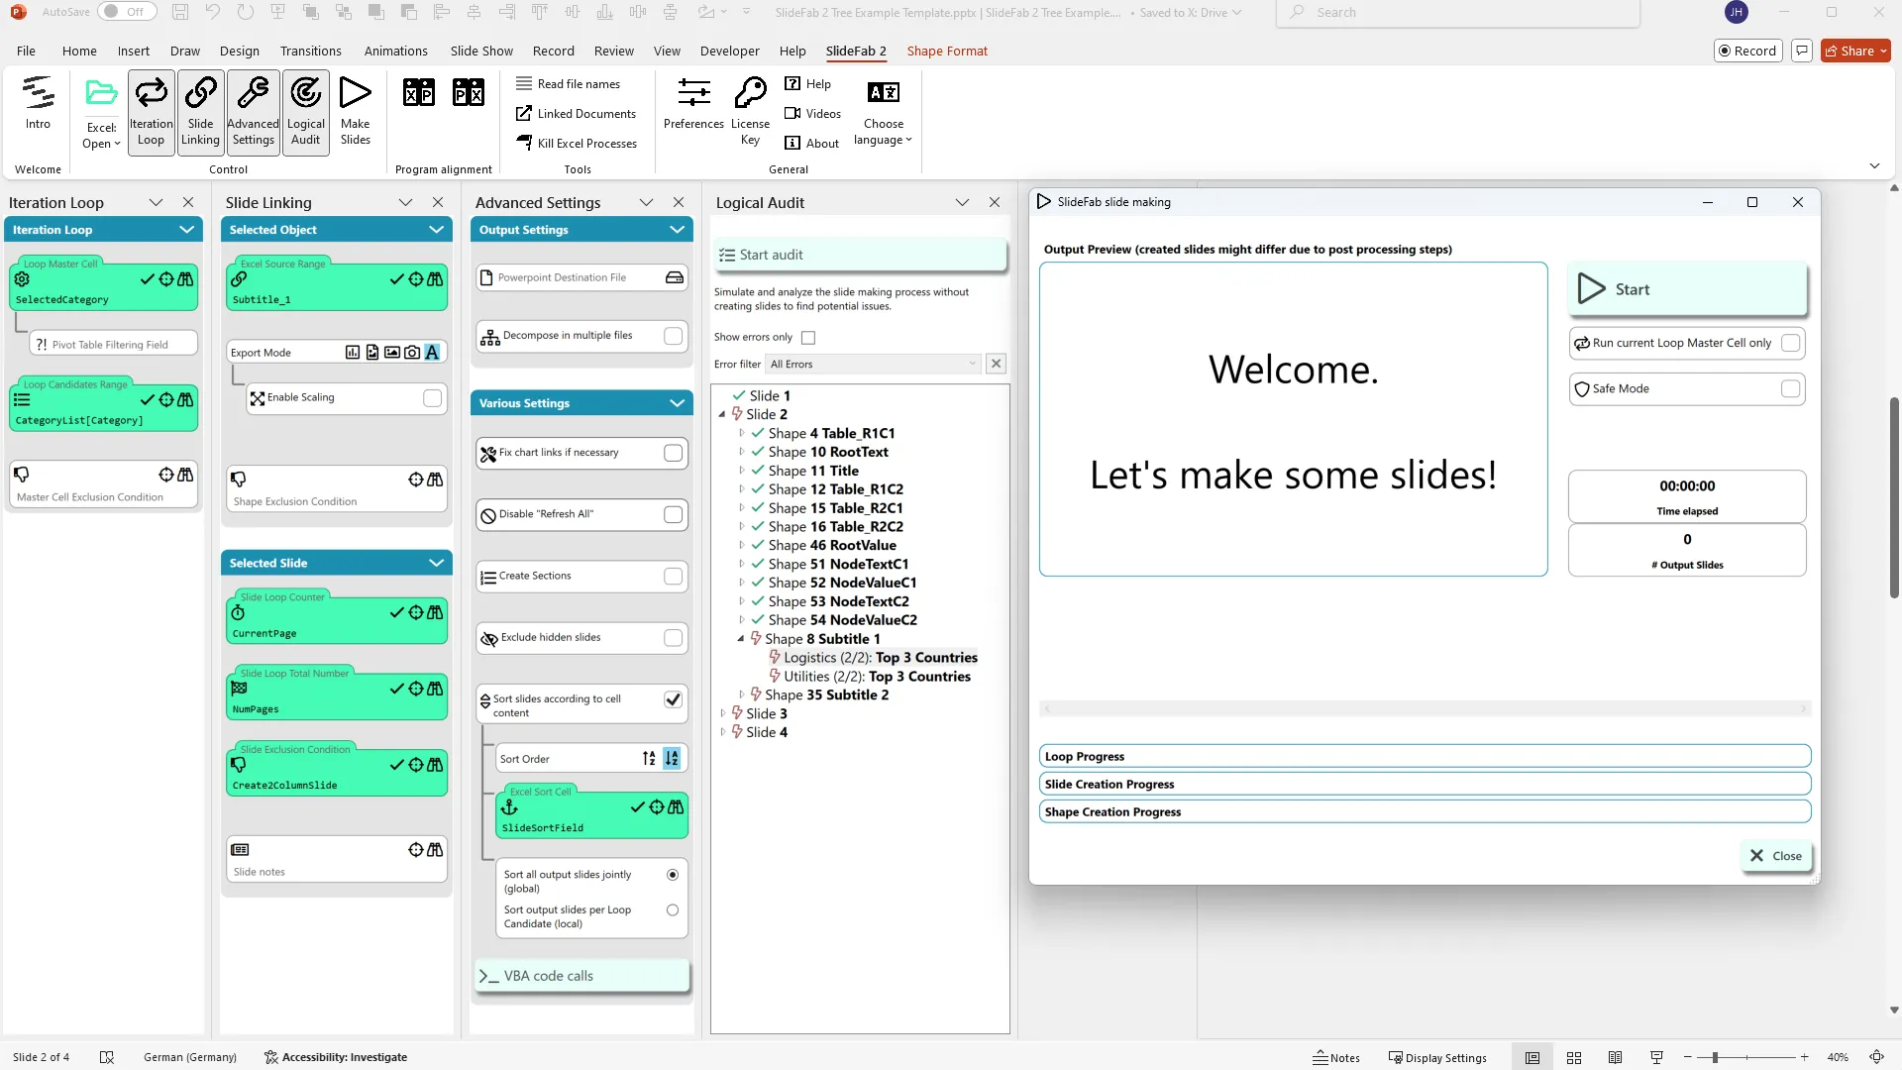Click the Excel Open folder icon
Viewport: 1902px width, 1070px height.
(x=101, y=93)
